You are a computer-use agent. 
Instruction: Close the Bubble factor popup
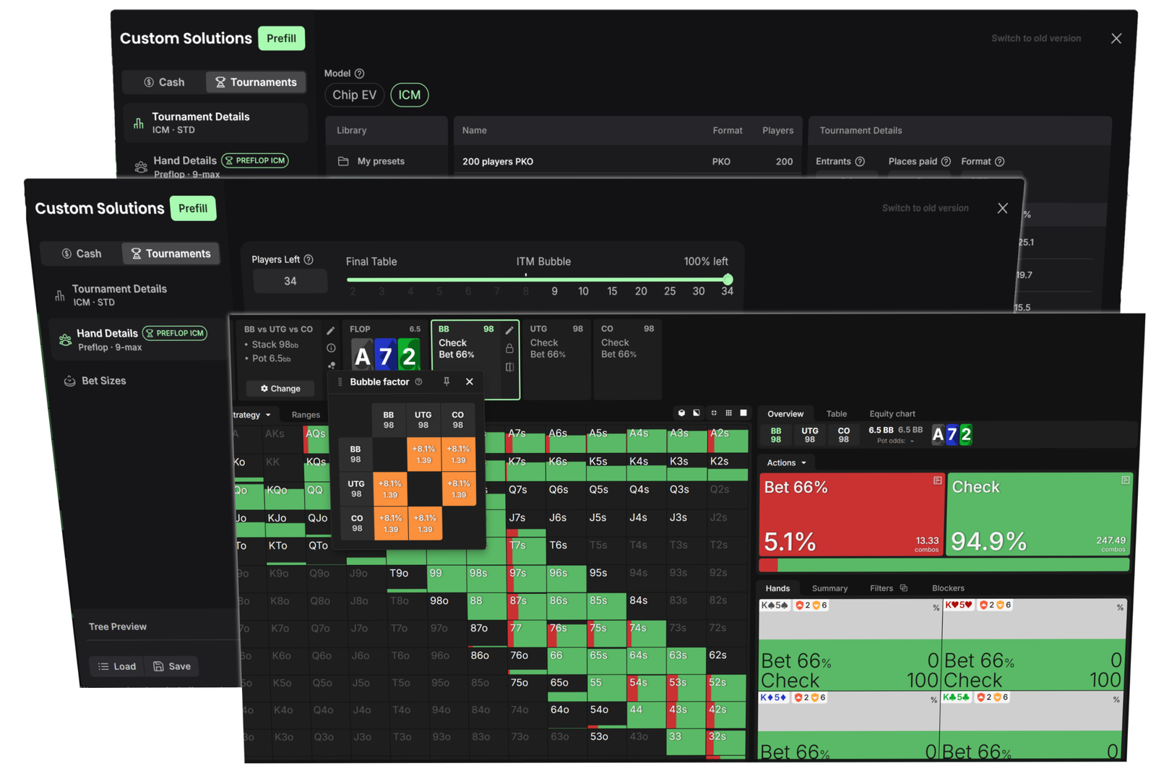[470, 382]
